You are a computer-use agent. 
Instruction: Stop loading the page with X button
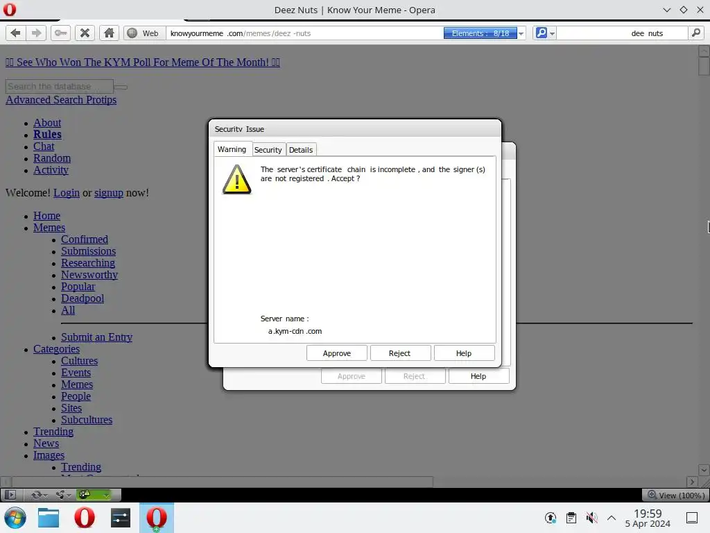pyautogui.click(x=85, y=33)
